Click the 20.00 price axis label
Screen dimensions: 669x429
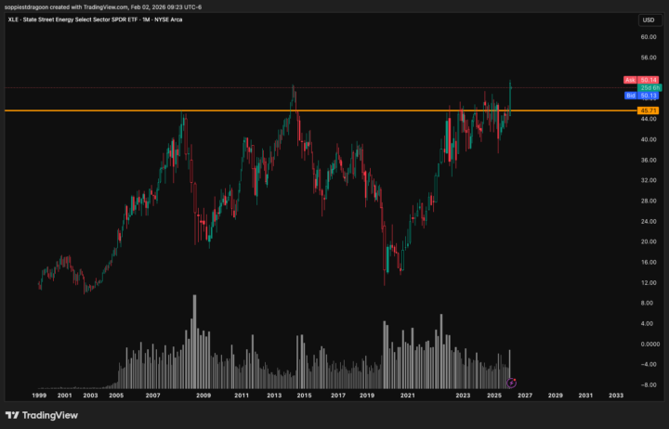pos(649,241)
